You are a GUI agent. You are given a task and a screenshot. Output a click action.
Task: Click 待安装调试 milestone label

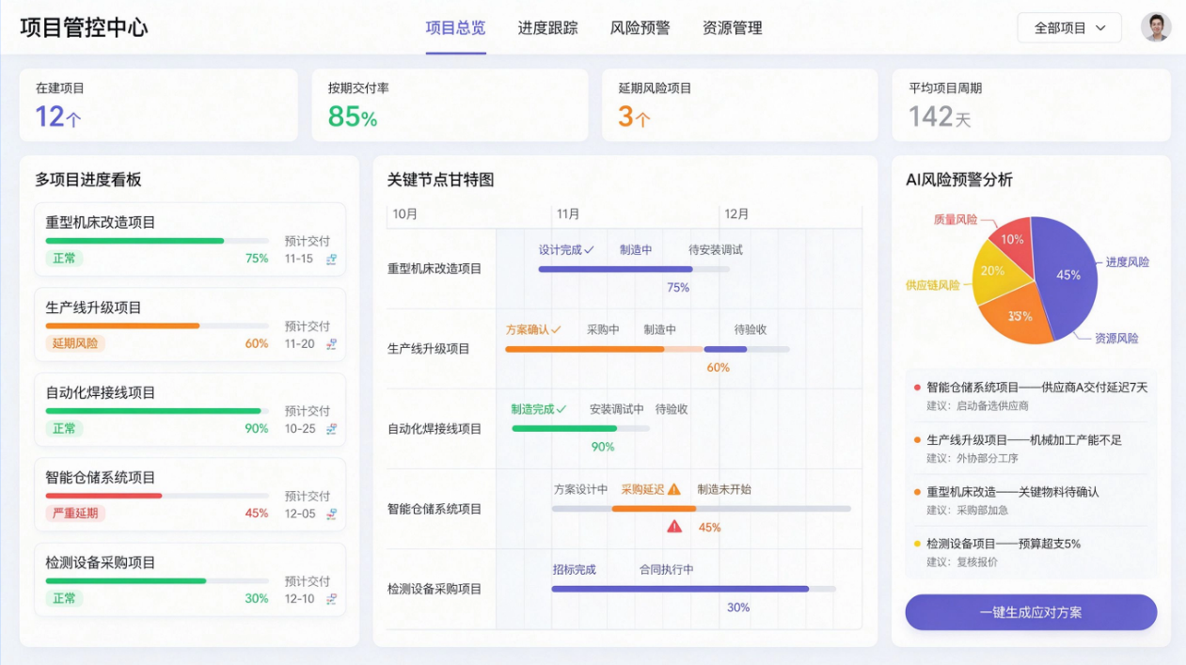pos(716,250)
